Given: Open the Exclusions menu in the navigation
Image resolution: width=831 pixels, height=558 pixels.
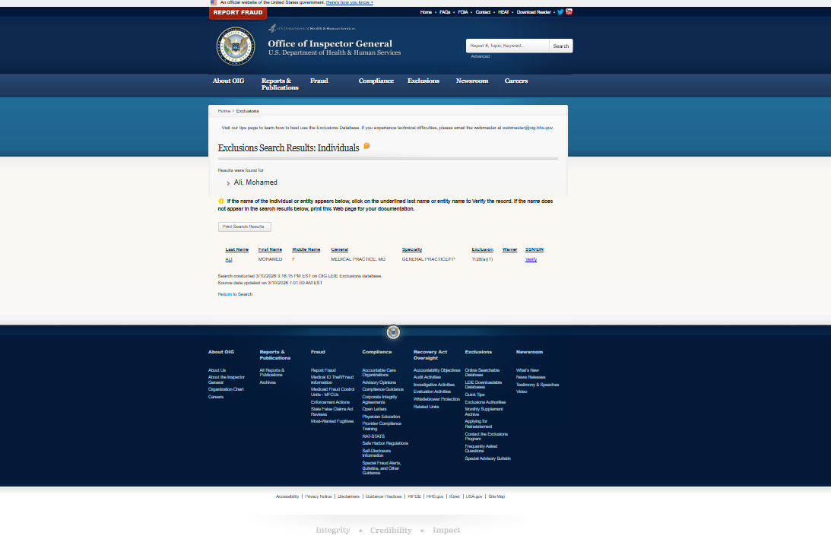Looking at the screenshot, I should click(423, 81).
